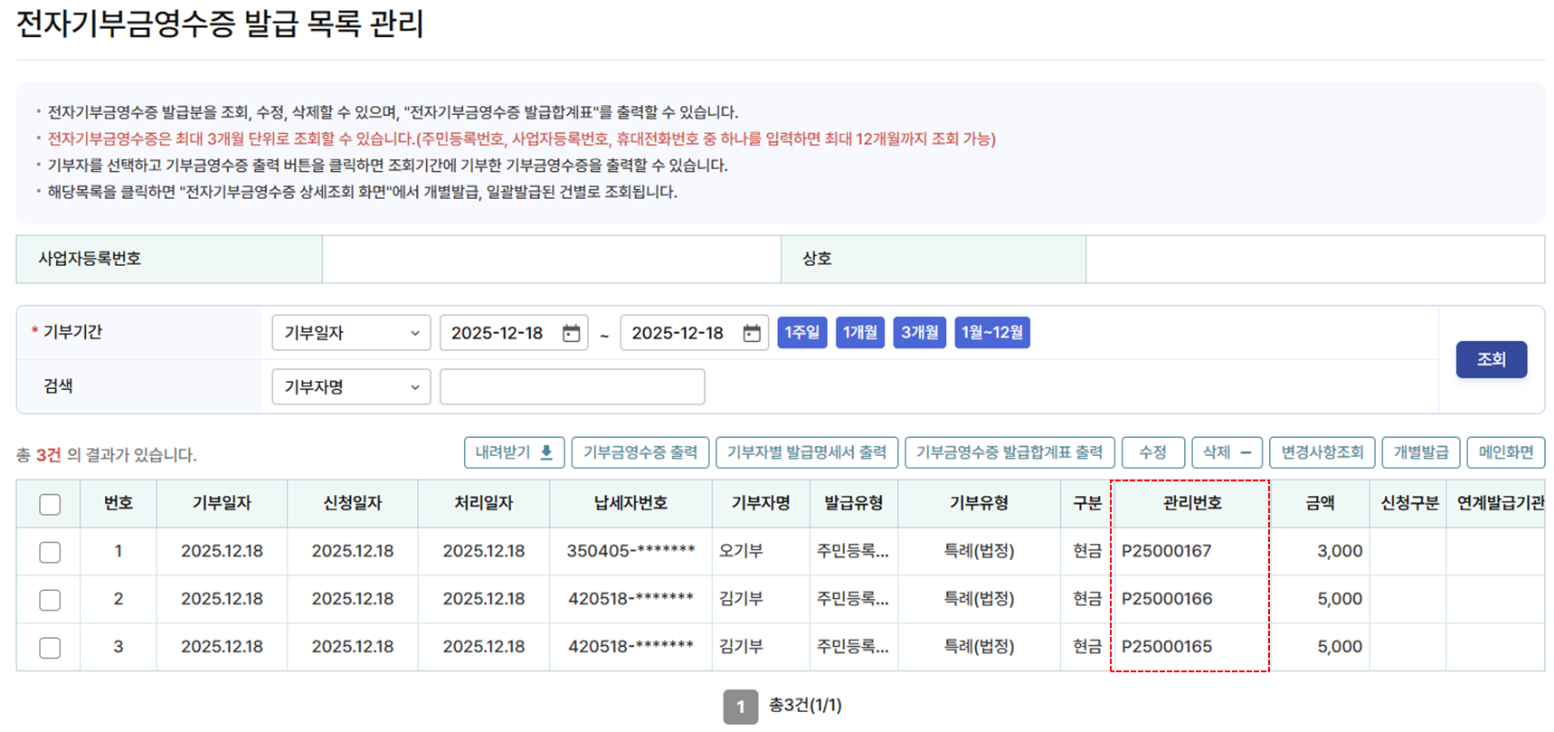Image resolution: width=1554 pixels, height=732 pixels.
Task: Go to page 1 in pagination
Action: click(x=740, y=707)
